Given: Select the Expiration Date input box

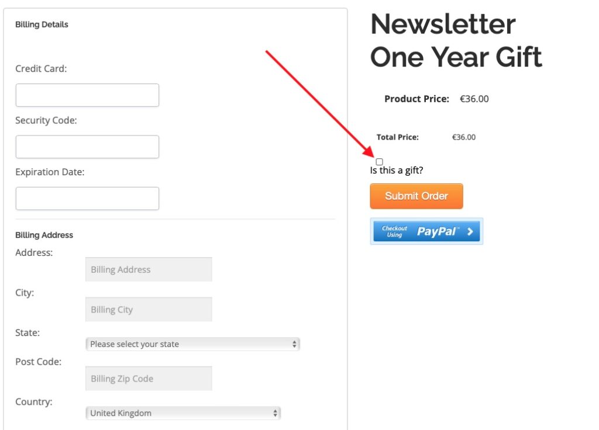Looking at the screenshot, I should tap(87, 199).
